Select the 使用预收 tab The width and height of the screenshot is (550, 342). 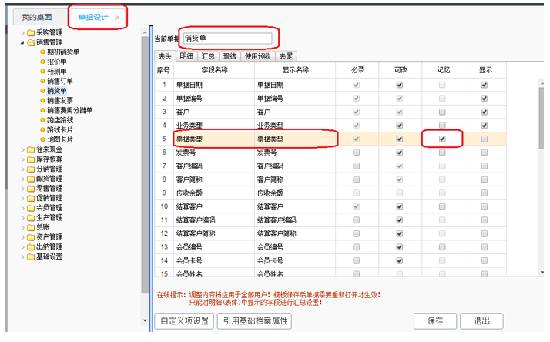coord(258,56)
